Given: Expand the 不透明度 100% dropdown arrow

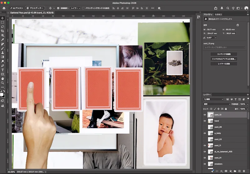Looking at the screenshot, I should coord(247,104).
